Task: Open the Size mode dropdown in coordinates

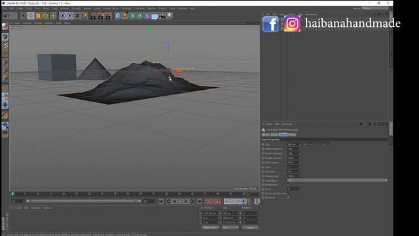Action: tap(230, 227)
